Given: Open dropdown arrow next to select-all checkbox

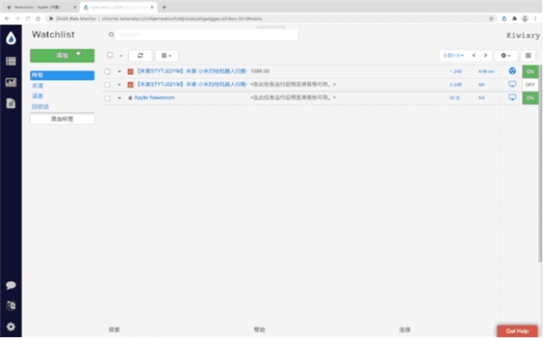Looking at the screenshot, I should [x=121, y=55].
